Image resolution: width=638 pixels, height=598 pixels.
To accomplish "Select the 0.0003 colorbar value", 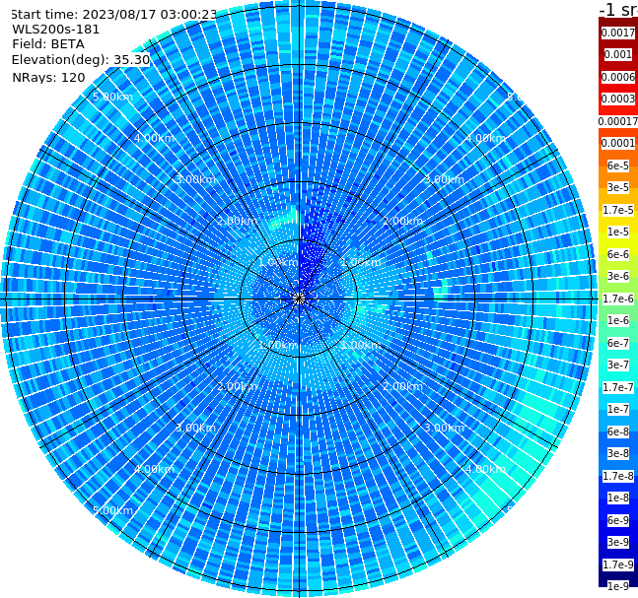I will pos(618,99).
